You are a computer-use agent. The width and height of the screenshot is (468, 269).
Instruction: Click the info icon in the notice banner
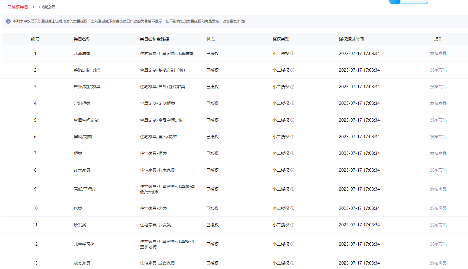click(8, 21)
